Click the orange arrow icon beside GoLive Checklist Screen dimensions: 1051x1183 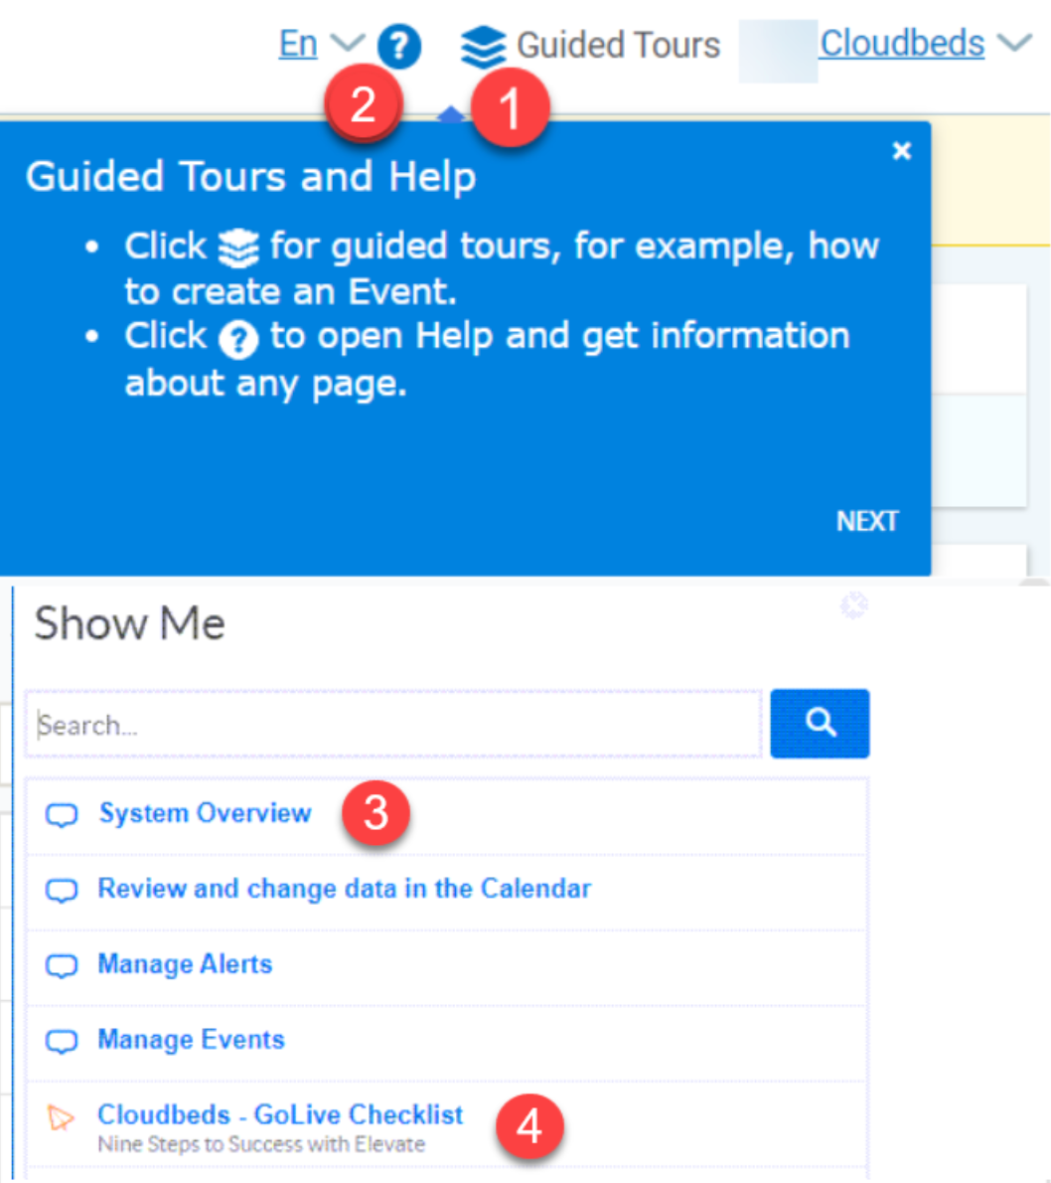(61, 1117)
